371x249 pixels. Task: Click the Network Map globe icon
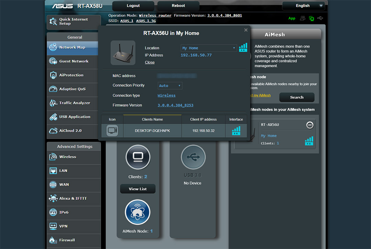point(53,47)
